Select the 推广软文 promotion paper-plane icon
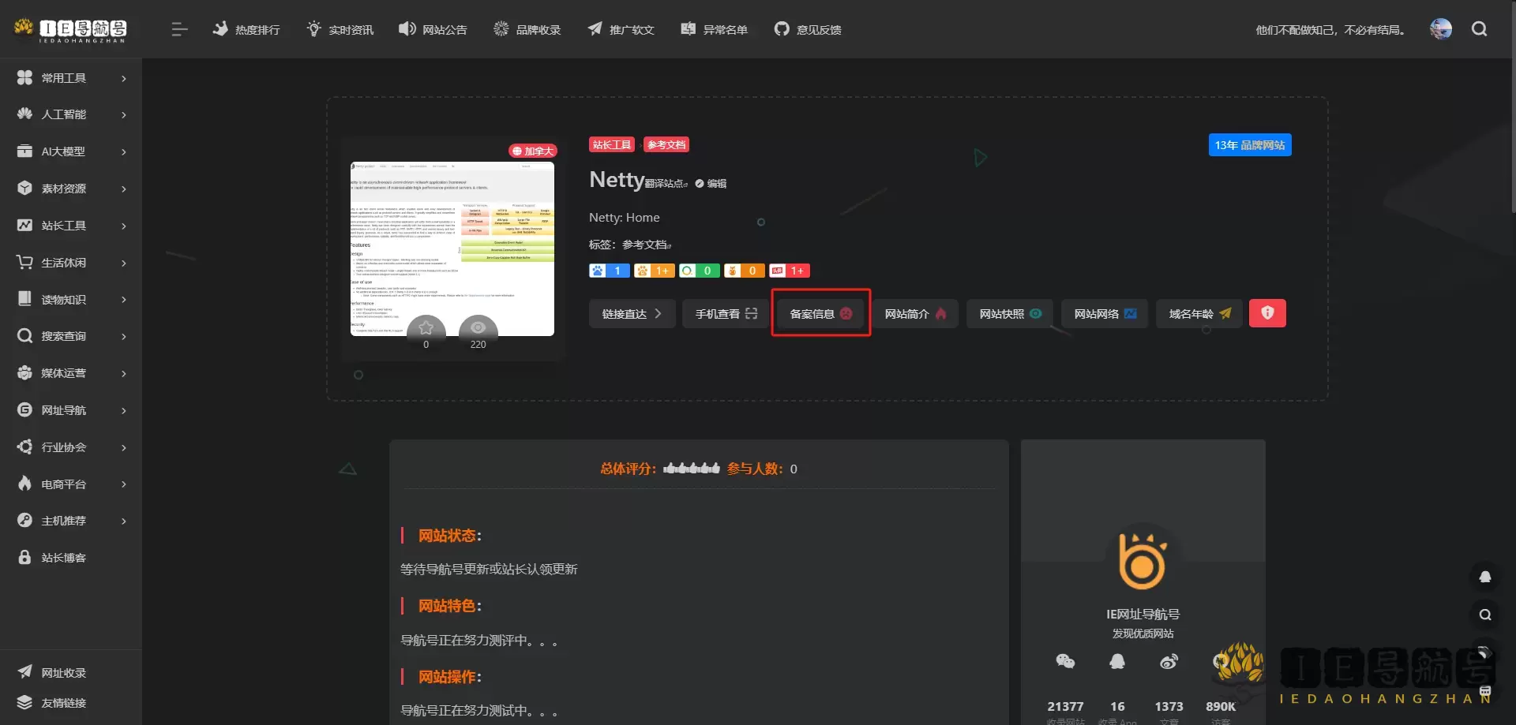 (595, 28)
